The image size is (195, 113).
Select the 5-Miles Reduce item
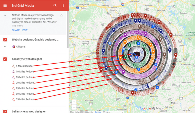click(25, 66)
